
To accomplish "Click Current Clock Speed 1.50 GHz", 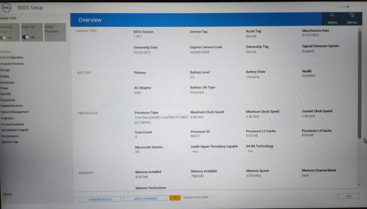I will pyautogui.click(x=308, y=116).
